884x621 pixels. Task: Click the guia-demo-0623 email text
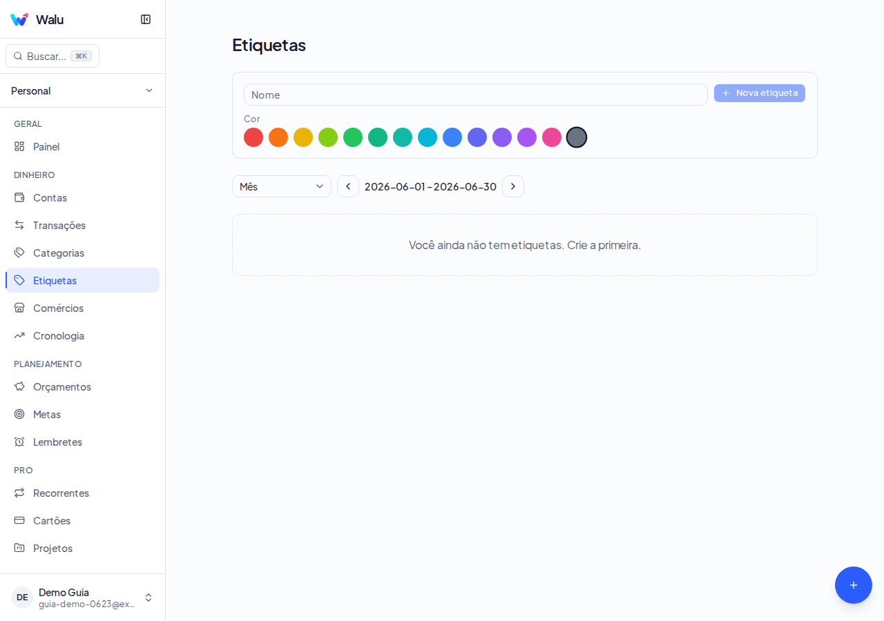86,604
